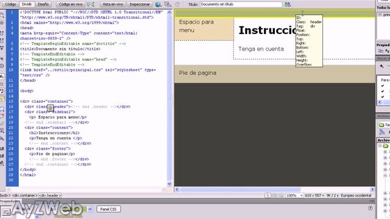Image resolution: width=390 pixels, height=219 pixels.
Task: Click the Outdent Code icon
Action: [x=2, y=156]
